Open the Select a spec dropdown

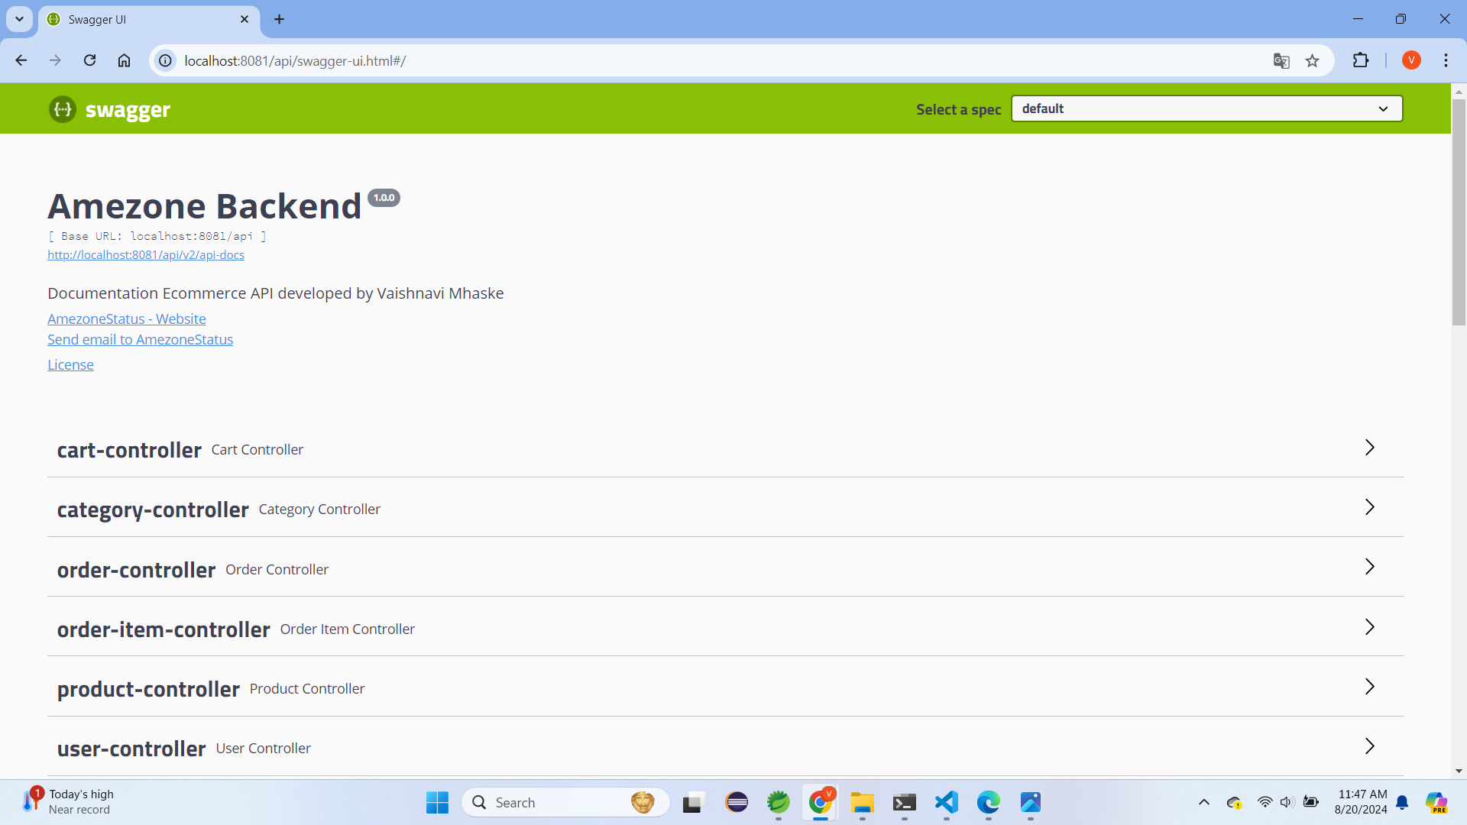[1206, 108]
